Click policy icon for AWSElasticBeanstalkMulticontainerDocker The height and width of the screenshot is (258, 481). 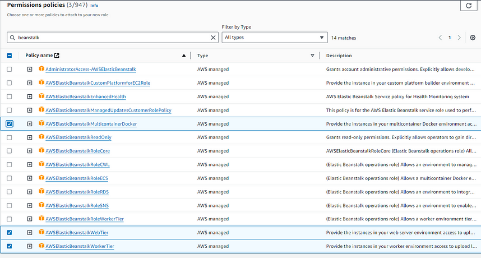(41, 123)
